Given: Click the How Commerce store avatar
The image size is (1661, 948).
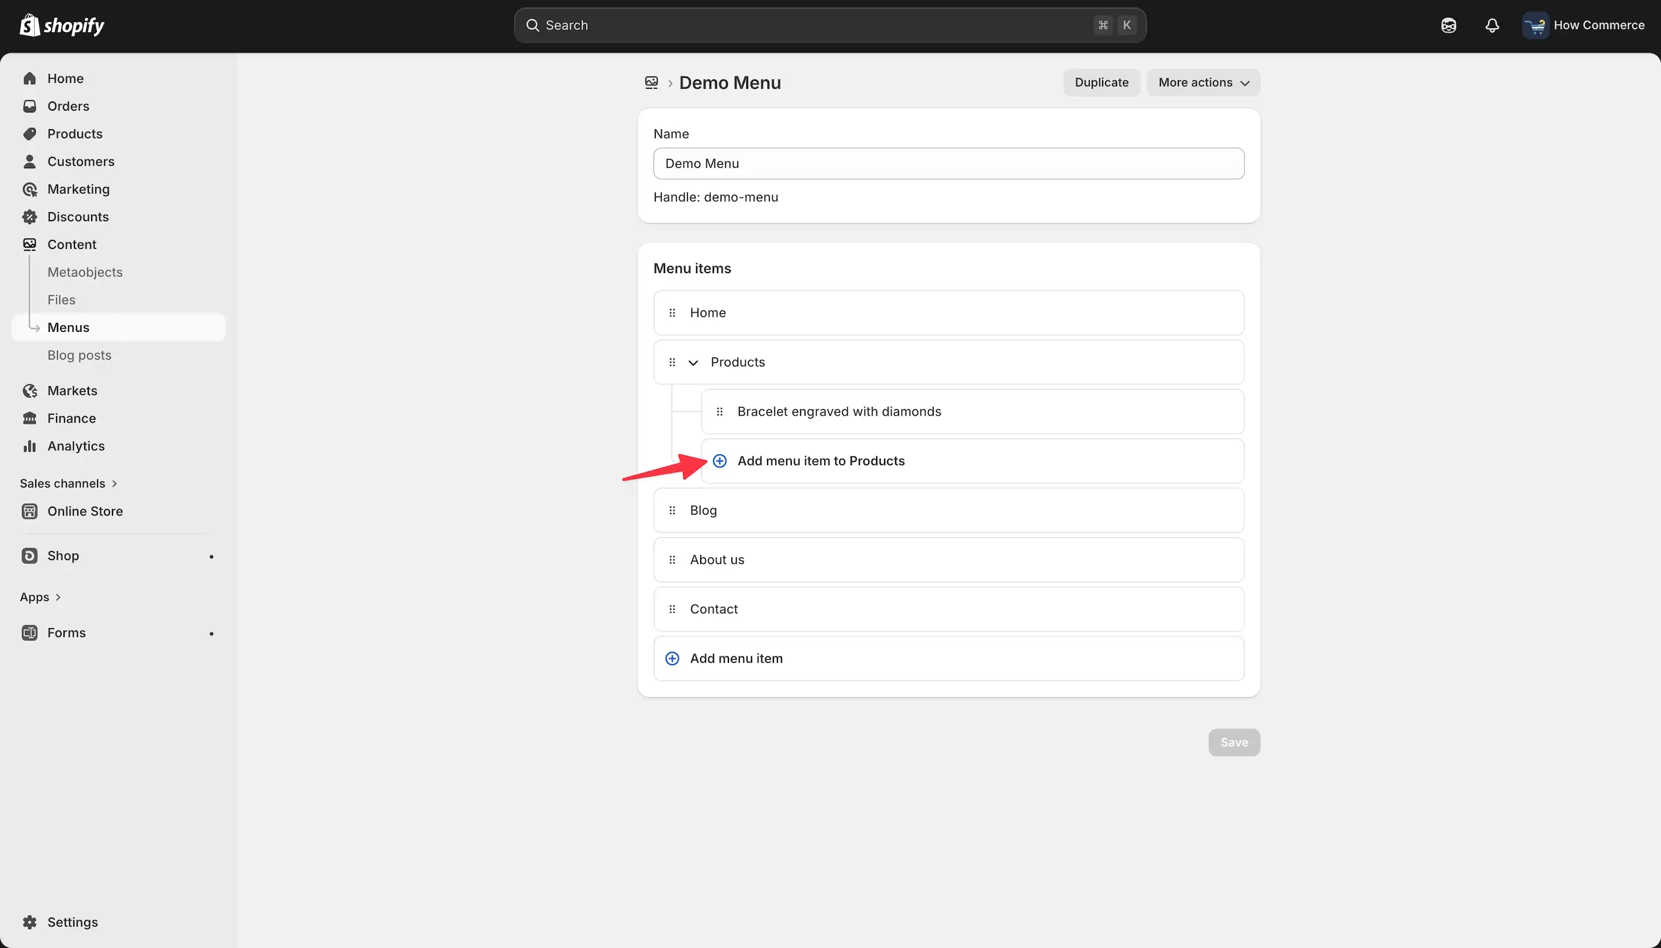Looking at the screenshot, I should coord(1535,25).
